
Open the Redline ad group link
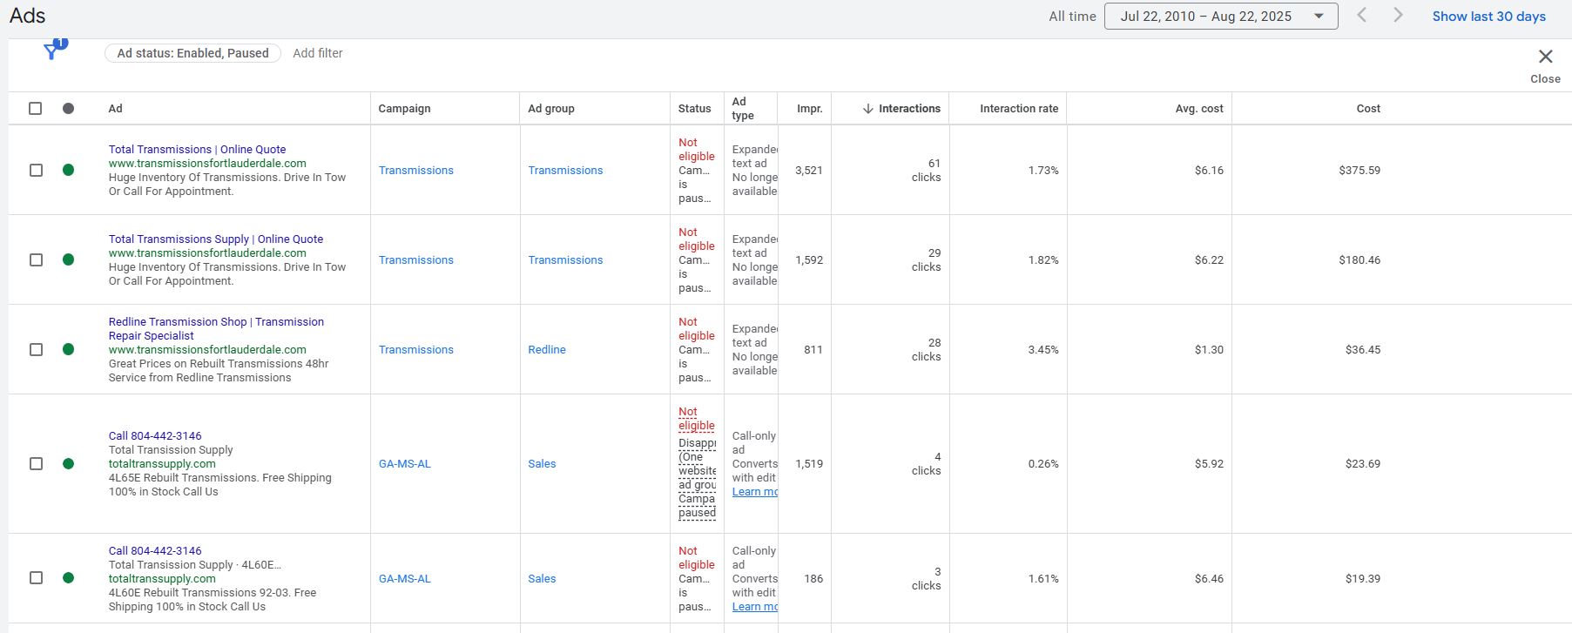tap(547, 350)
